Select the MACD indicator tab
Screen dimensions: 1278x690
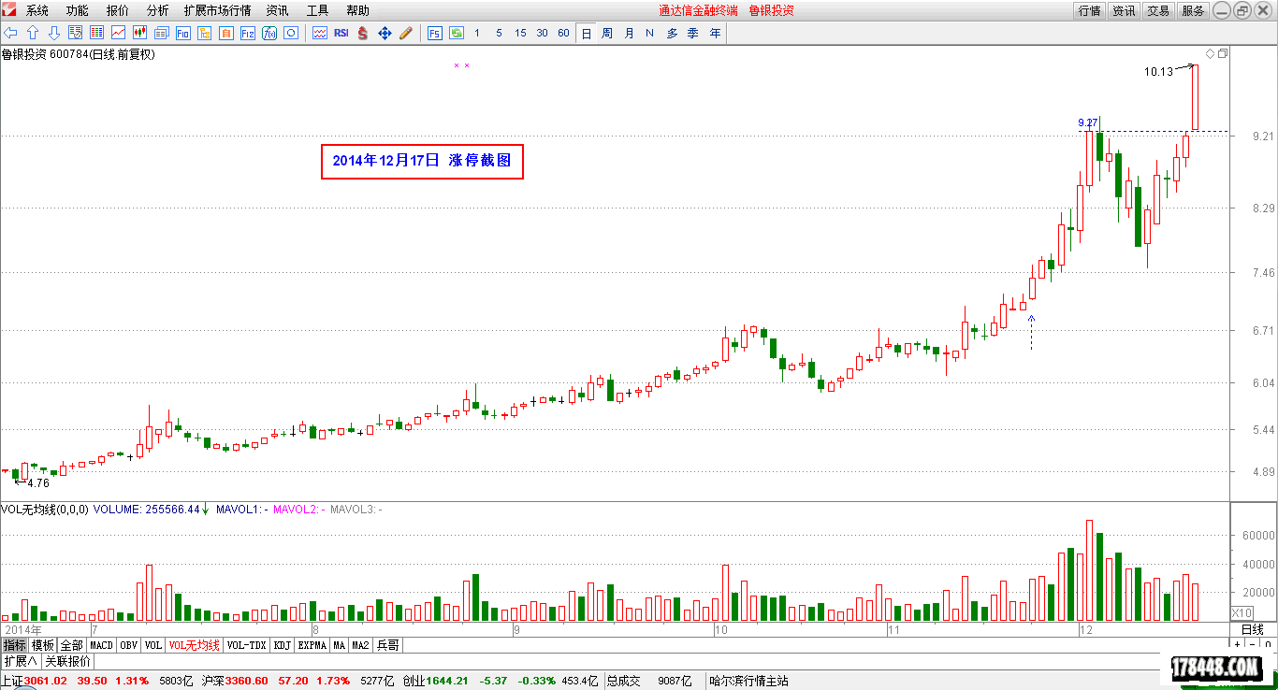click(101, 645)
